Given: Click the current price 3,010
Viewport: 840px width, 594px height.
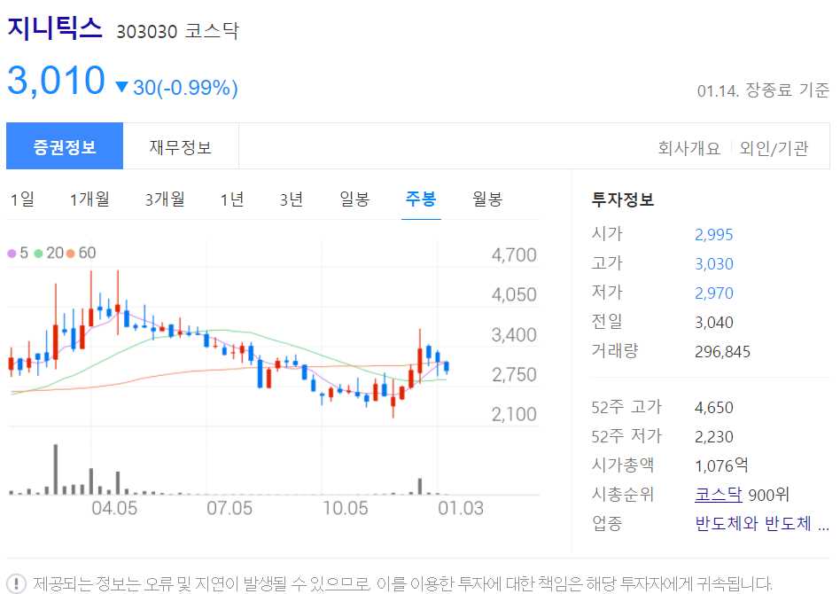Looking at the screenshot, I should click(x=56, y=81).
